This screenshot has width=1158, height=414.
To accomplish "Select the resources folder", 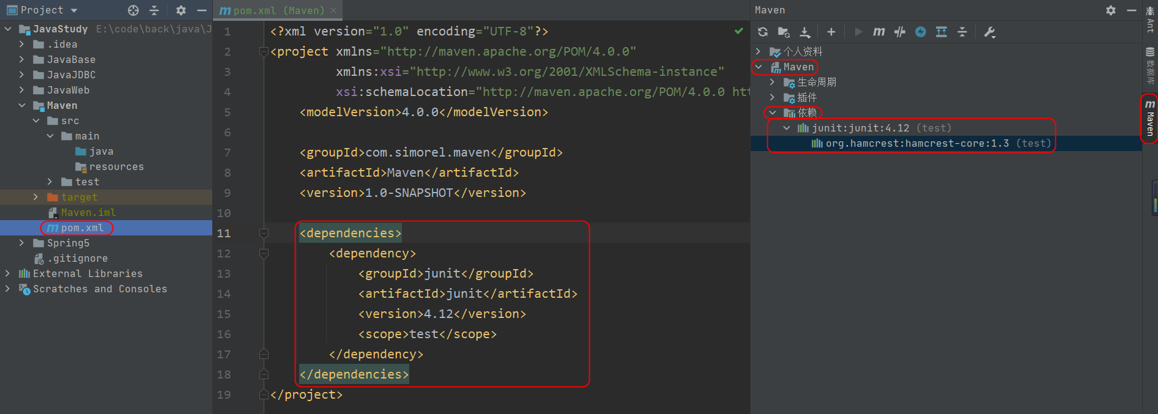I will click(x=109, y=166).
